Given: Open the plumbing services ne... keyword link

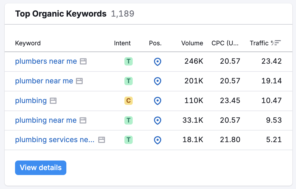Looking at the screenshot, I should click(55, 140).
